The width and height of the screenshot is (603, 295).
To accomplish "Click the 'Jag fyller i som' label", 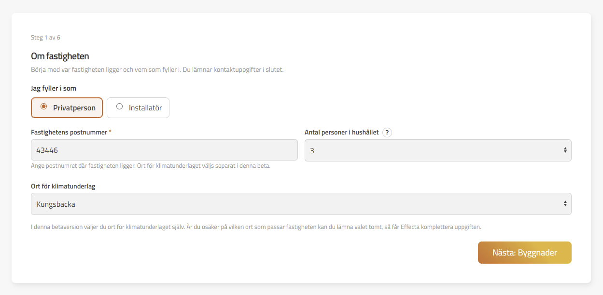I will click(54, 89).
